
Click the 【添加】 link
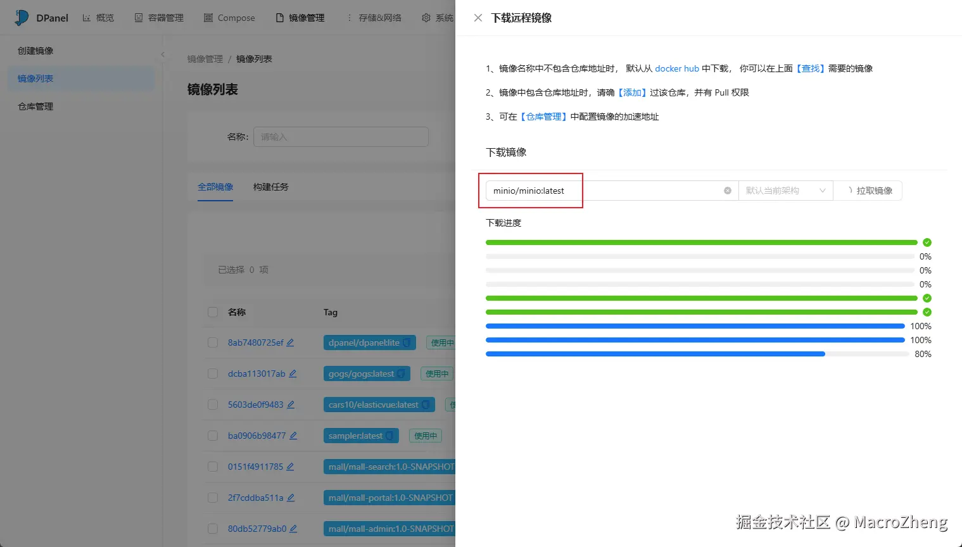632,92
